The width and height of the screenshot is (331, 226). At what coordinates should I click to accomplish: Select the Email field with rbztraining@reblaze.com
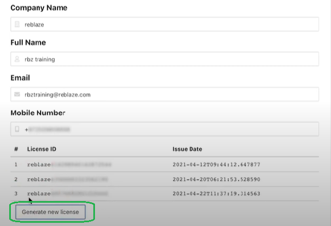coord(168,94)
